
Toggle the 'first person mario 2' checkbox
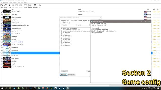pos(62,35)
